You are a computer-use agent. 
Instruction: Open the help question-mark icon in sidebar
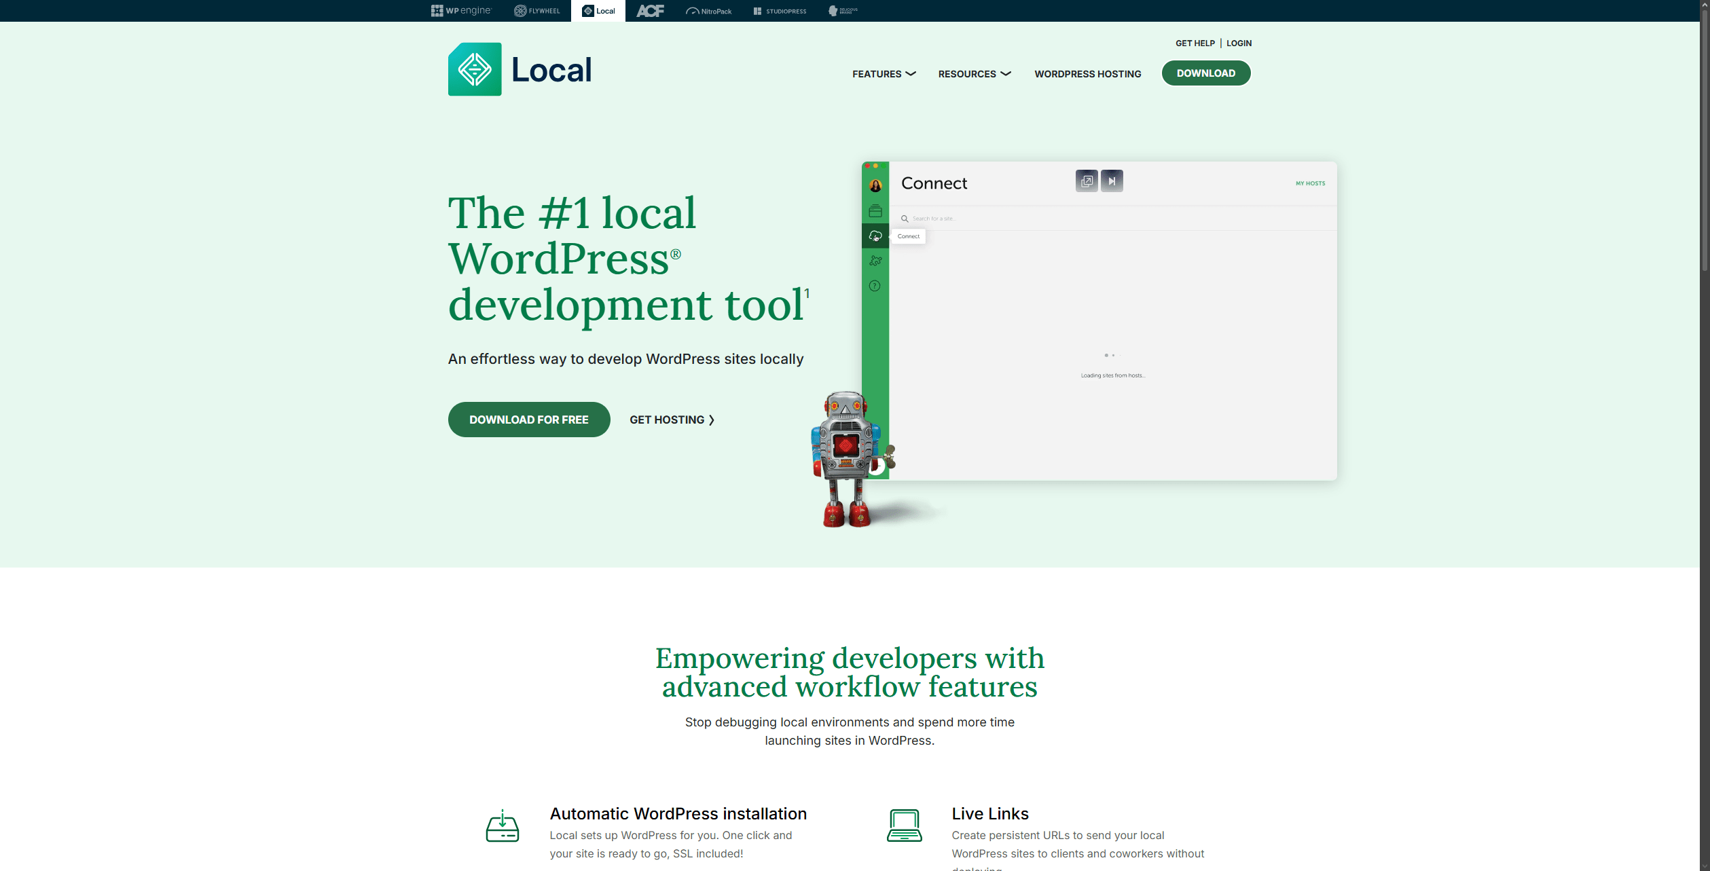(875, 286)
